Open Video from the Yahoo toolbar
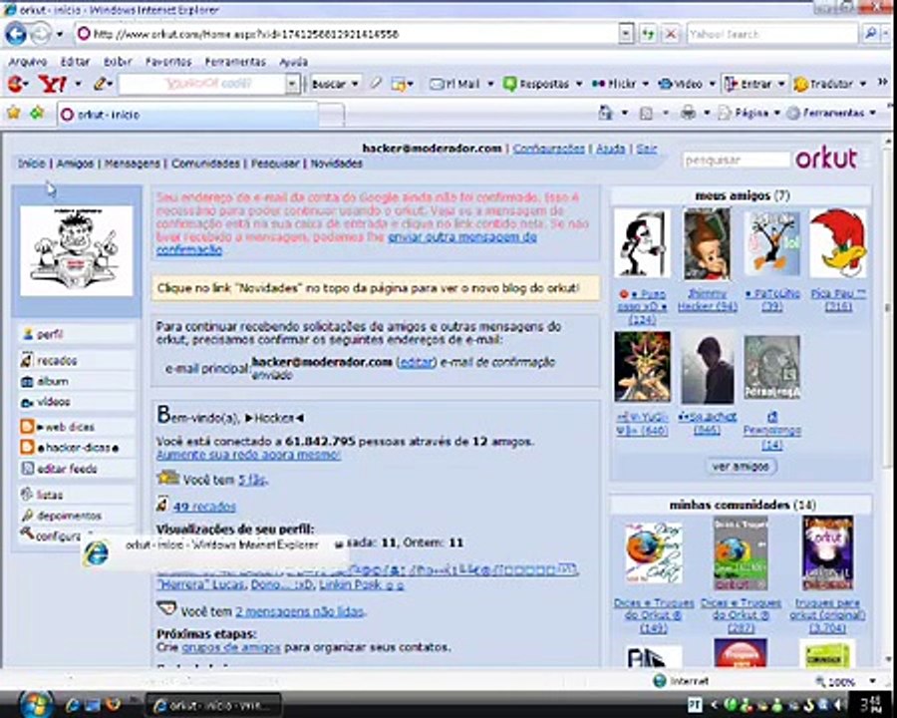The image size is (897, 718). tap(680, 84)
